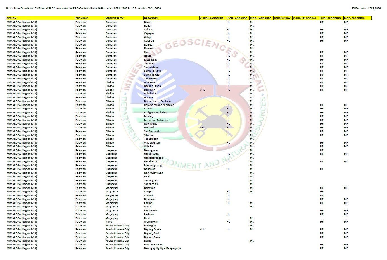
Task: Click the REGION column header
Action: click(41, 18)
